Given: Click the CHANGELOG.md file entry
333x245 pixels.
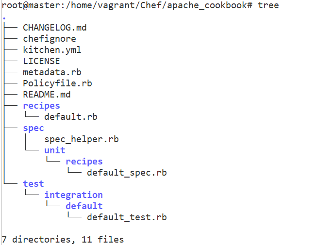Looking at the screenshot, I should 55,28.
